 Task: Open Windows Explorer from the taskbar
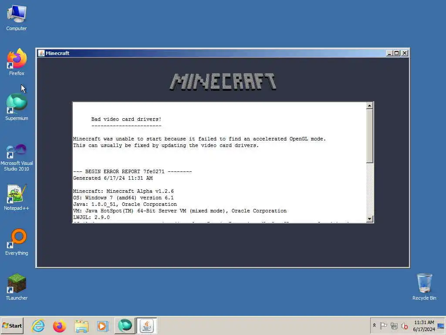(81, 325)
